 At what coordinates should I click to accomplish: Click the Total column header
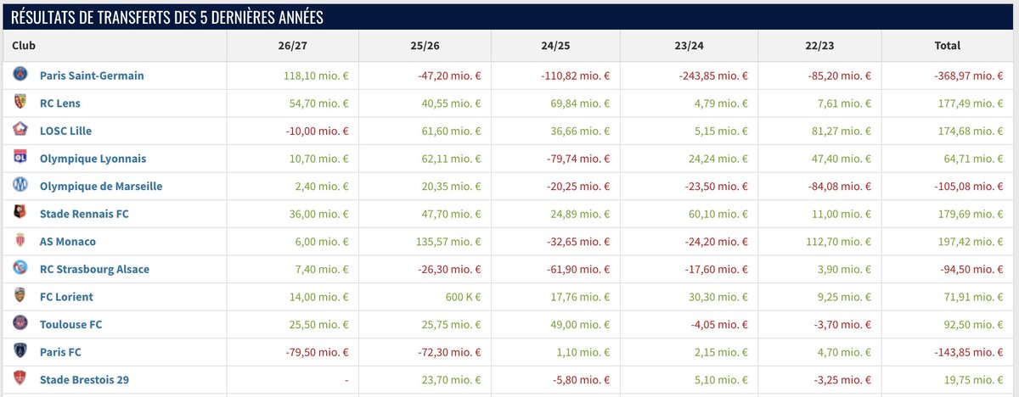click(948, 46)
